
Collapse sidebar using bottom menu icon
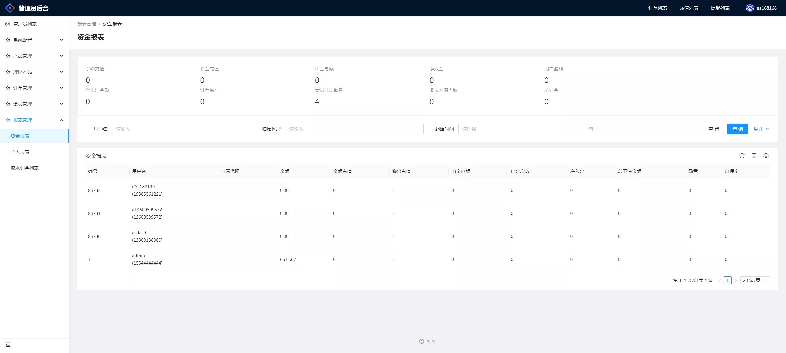click(8, 345)
